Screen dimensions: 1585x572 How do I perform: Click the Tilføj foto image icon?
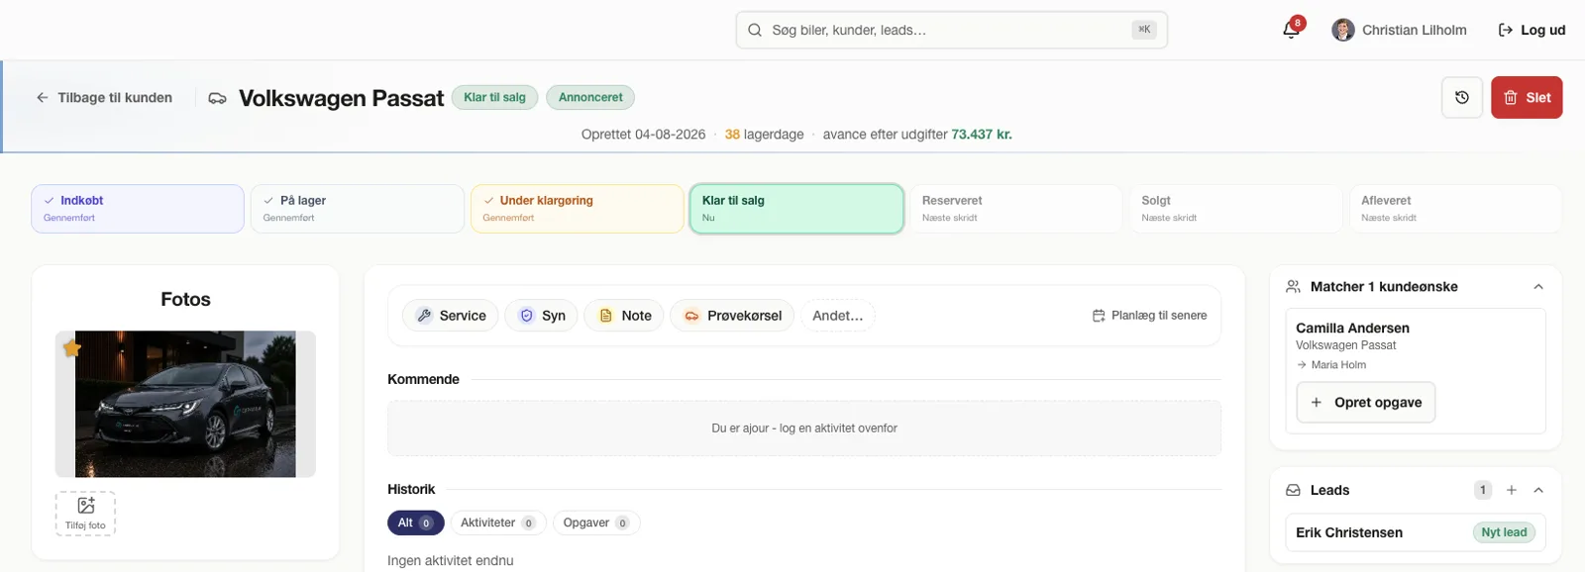click(86, 506)
